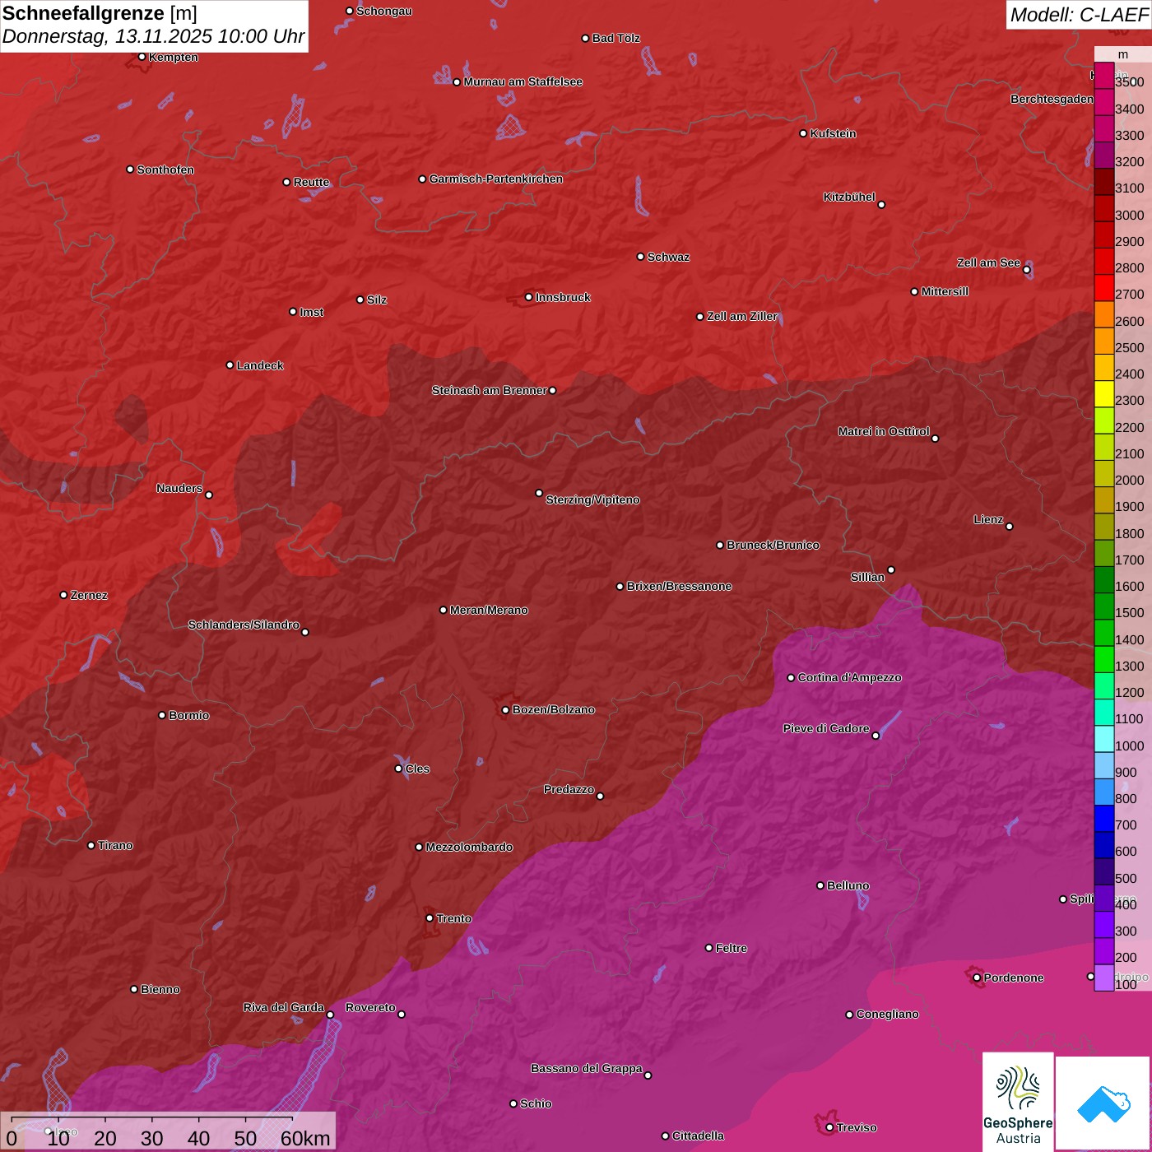Click the Bruneck/Brunico label
Image resolution: width=1152 pixels, height=1152 pixels.
(773, 545)
